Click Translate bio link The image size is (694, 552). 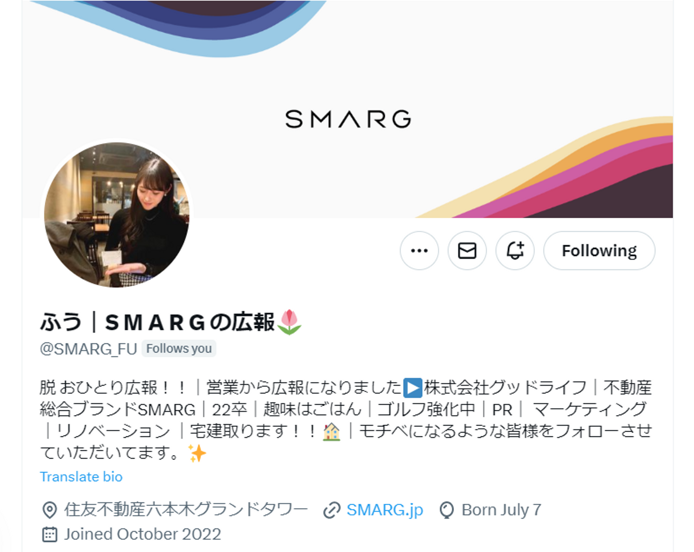point(81,477)
